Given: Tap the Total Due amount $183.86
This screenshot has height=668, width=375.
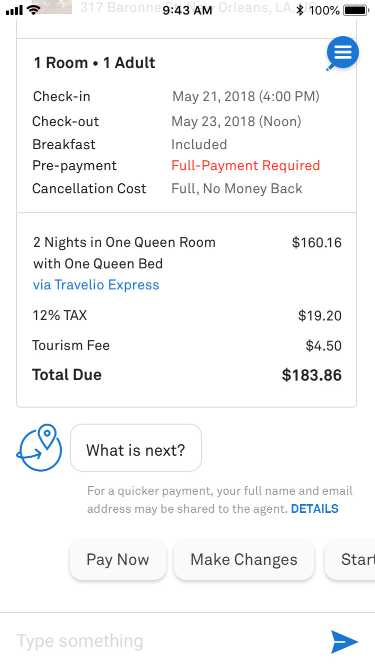Looking at the screenshot, I should click(x=312, y=375).
